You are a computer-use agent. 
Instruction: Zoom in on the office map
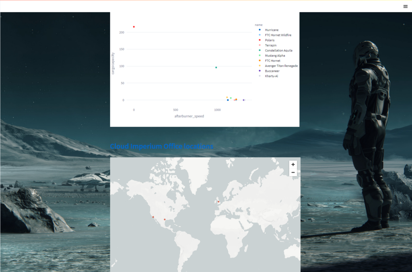(293, 164)
